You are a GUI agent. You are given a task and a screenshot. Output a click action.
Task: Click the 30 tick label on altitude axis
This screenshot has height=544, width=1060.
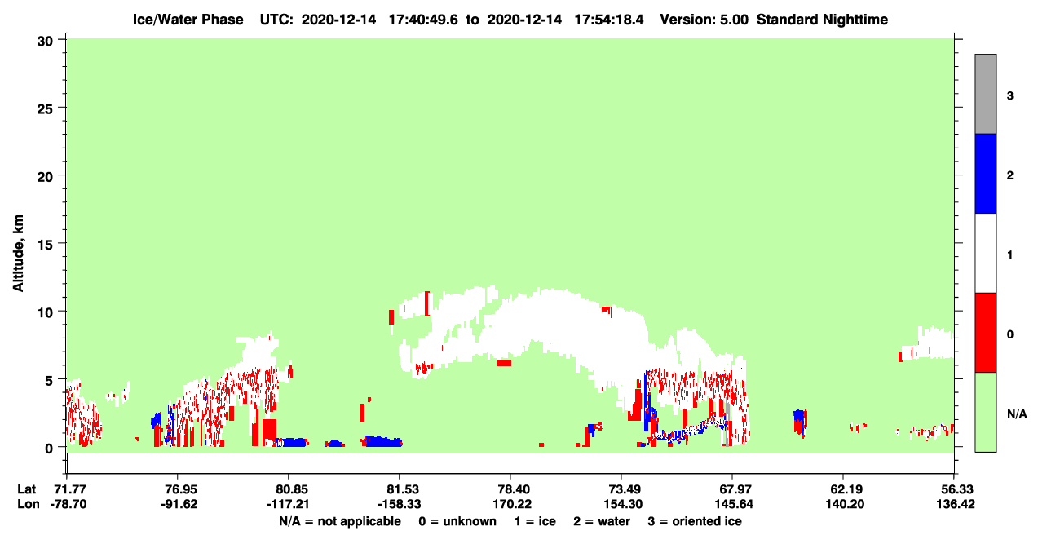tap(47, 40)
